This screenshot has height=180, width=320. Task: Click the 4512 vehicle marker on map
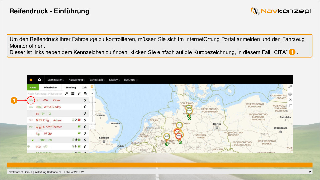[179, 125]
